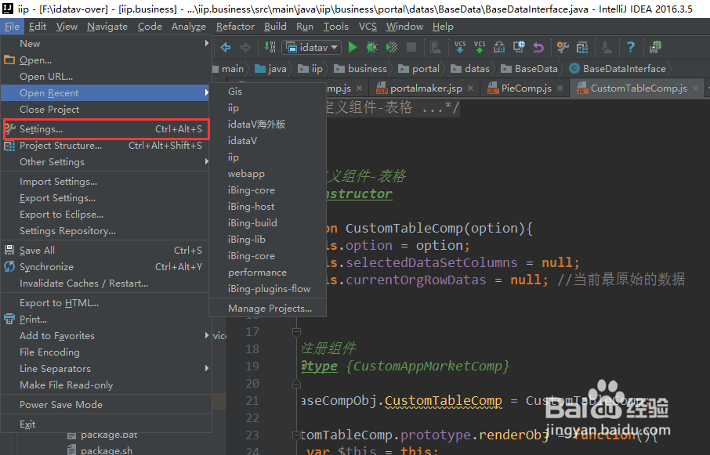Open recent project idataV海外版
This screenshot has width=710, height=455.
click(257, 125)
